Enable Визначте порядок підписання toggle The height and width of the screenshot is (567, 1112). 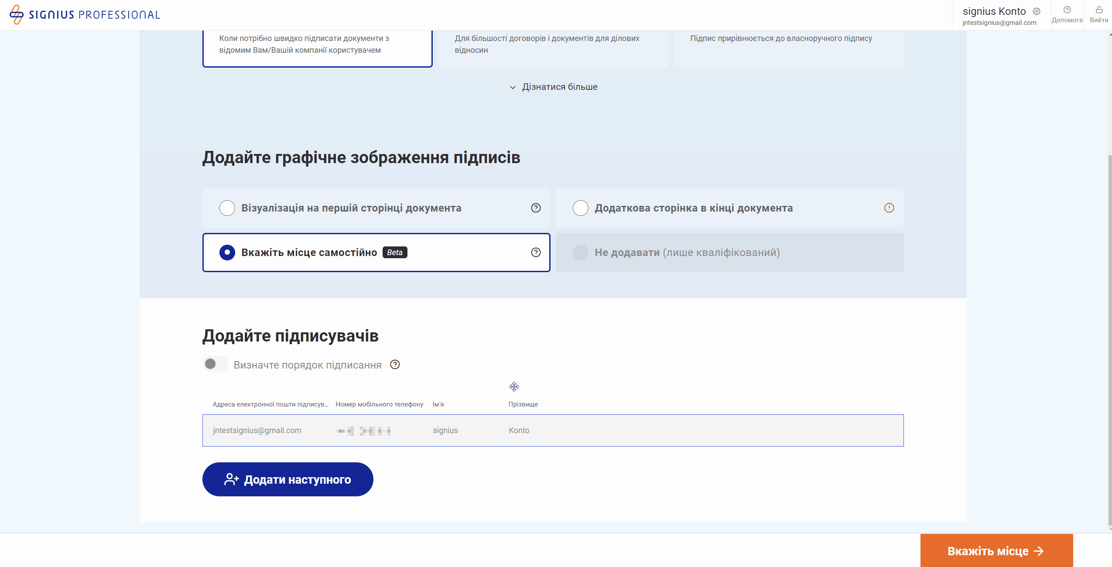[215, 364]
